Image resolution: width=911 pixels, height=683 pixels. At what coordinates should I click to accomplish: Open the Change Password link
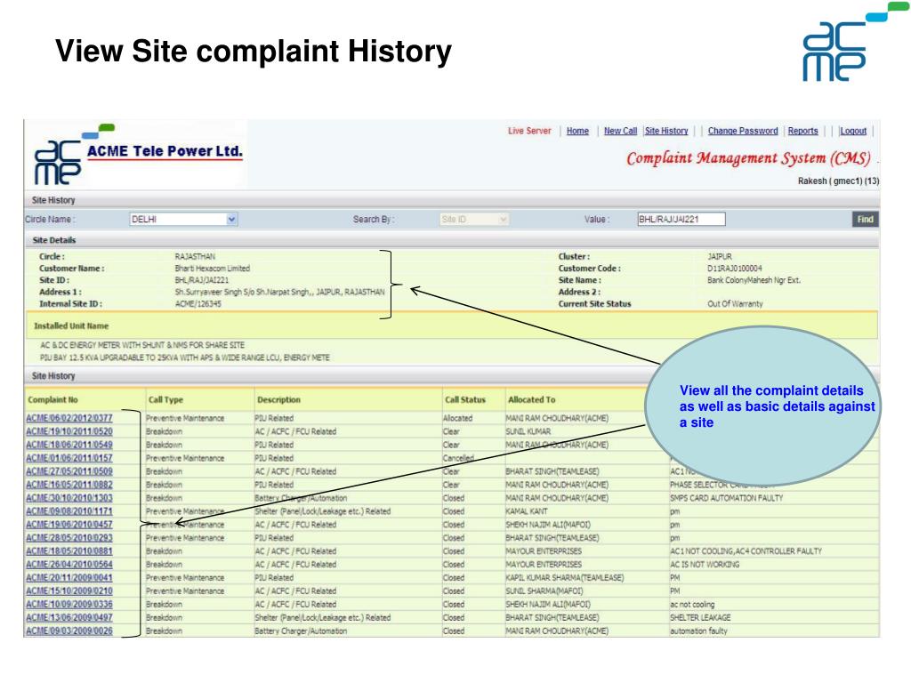pos(743,132)
